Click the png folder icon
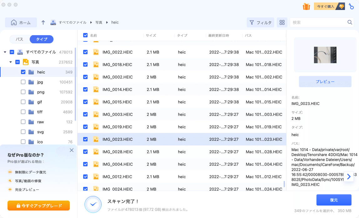This screenshot has height=218, width=359. click(31, 92)
